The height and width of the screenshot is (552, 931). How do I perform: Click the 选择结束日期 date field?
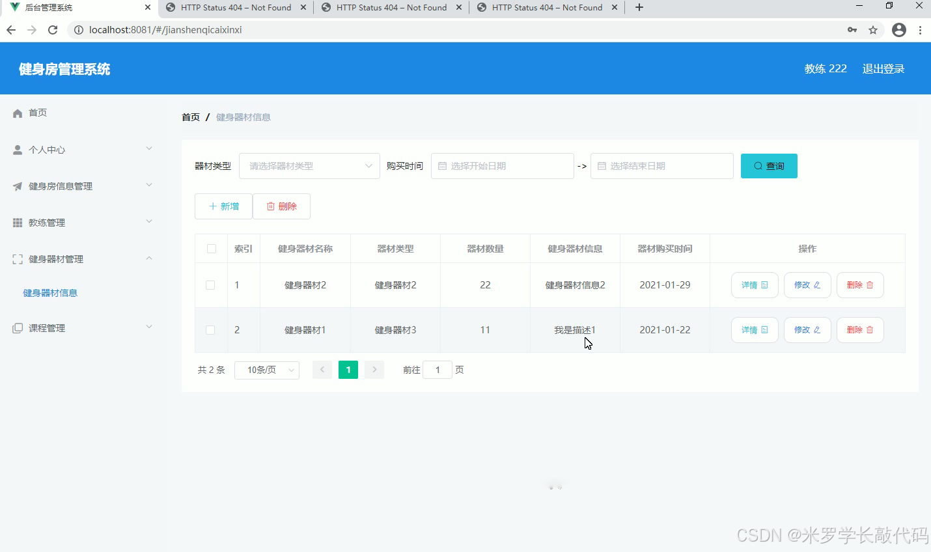coord(661,166)
